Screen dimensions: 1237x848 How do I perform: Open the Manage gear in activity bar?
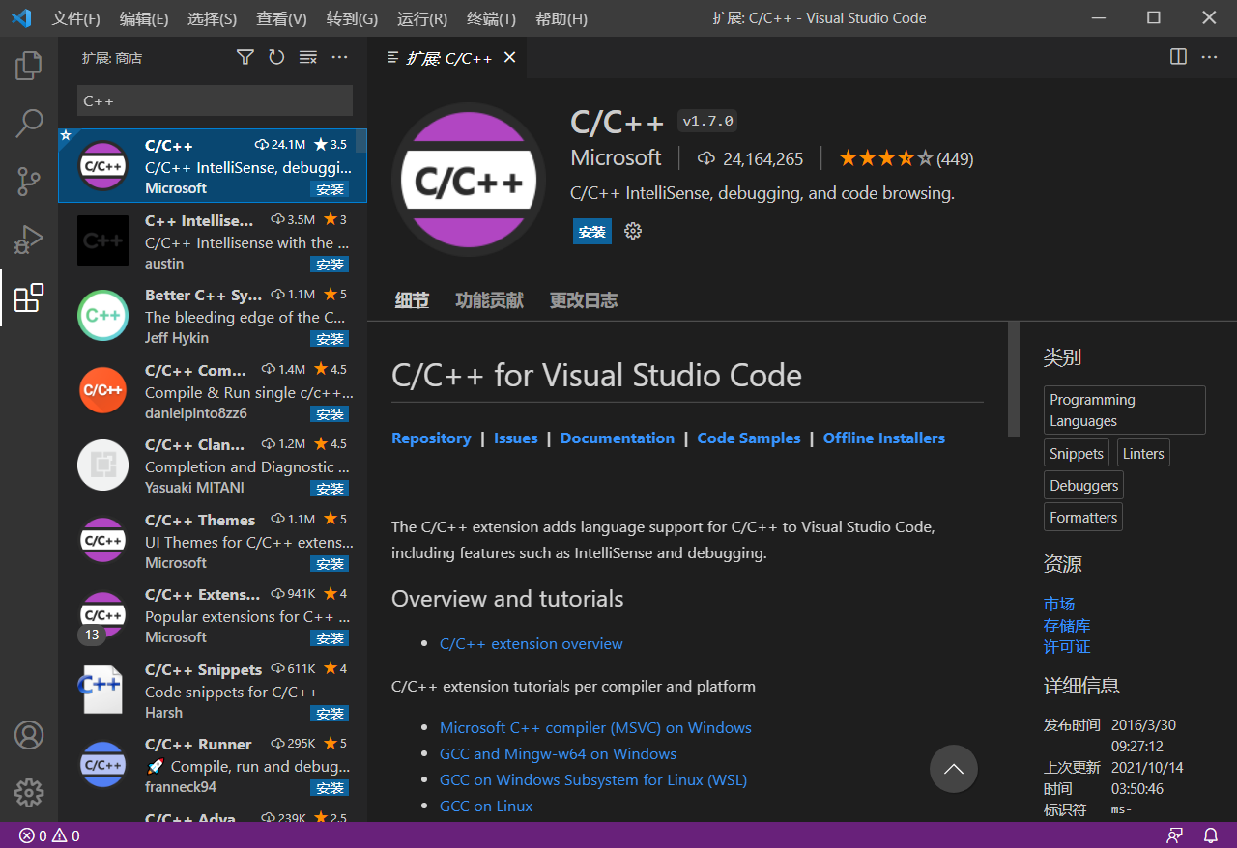[x=29, y=793]
